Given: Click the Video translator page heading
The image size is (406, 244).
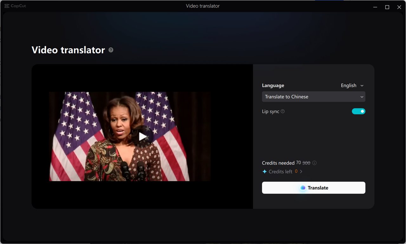Looking at the screenshot, I should pyautogui.click(x=68, y=50).
